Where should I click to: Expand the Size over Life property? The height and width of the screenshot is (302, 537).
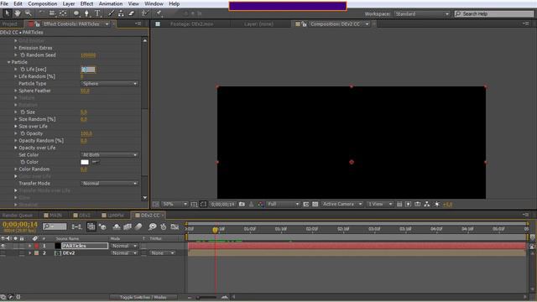pos(16,127)
